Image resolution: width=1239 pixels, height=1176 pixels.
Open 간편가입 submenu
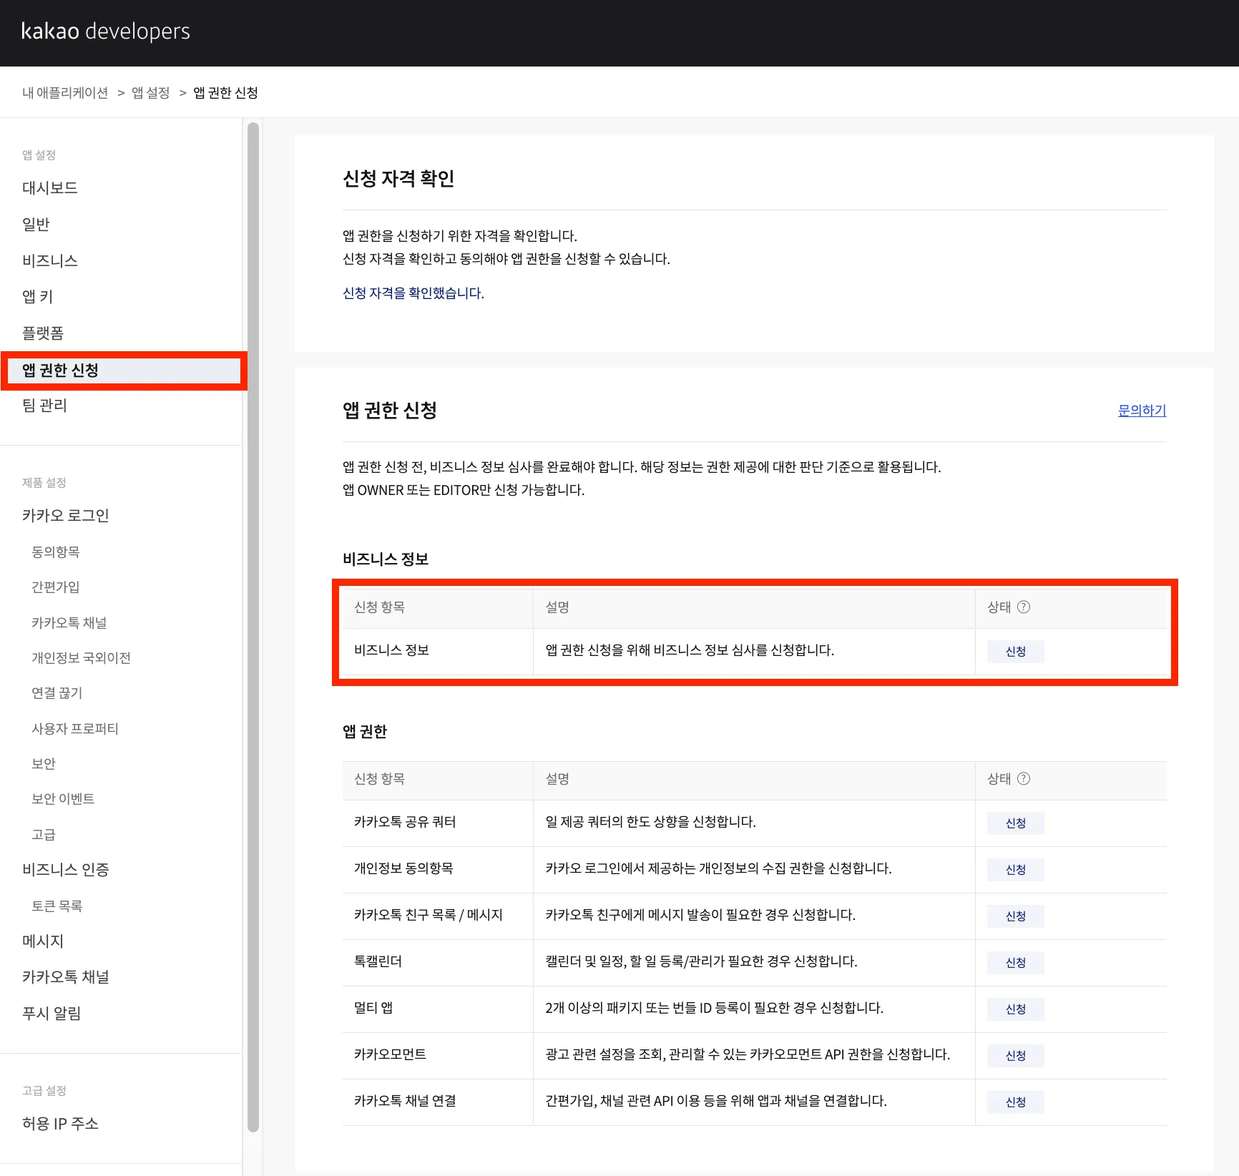tap(56, 587)
